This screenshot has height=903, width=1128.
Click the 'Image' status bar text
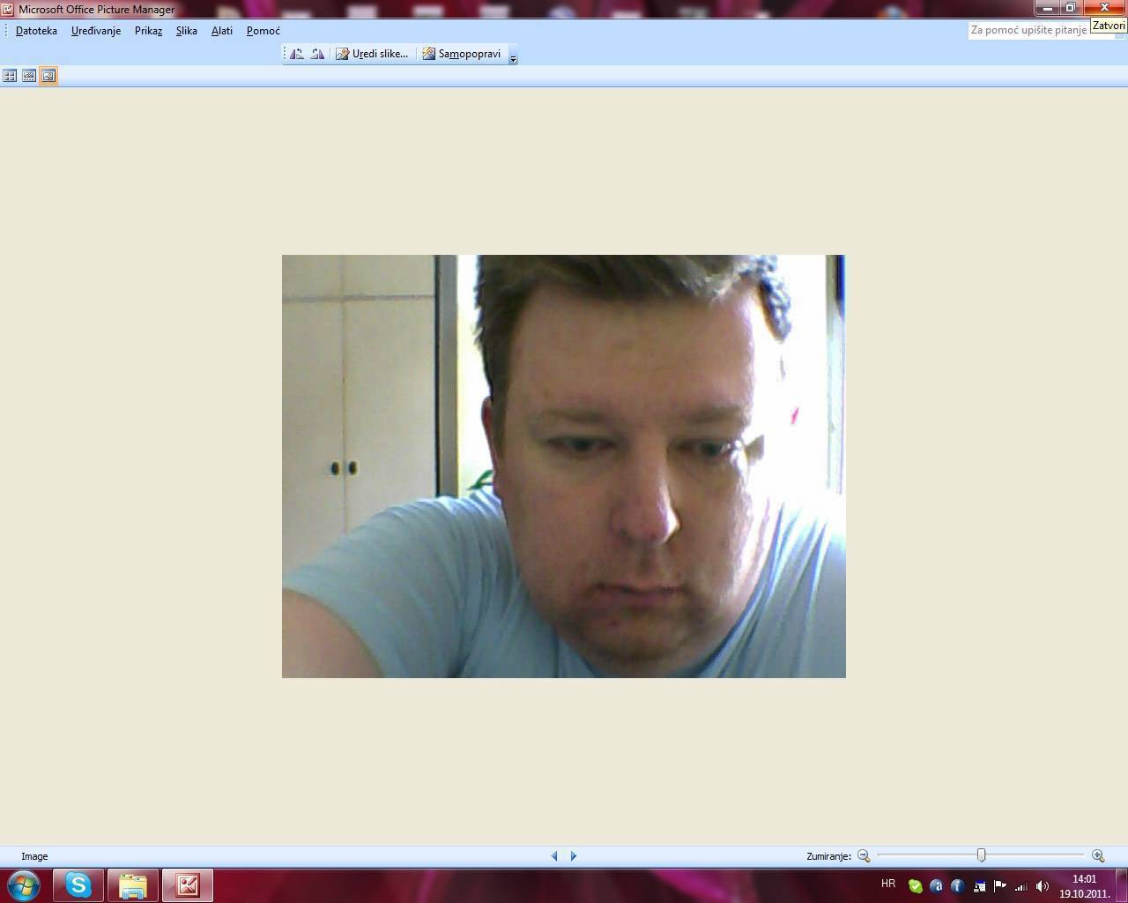34,856
